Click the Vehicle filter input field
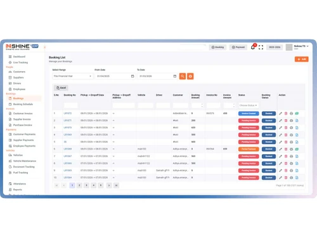Viewport: 317px width, 238px height. click(x=145, y=105)
